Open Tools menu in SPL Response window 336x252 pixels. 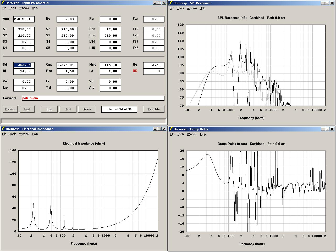coord(180,8)
